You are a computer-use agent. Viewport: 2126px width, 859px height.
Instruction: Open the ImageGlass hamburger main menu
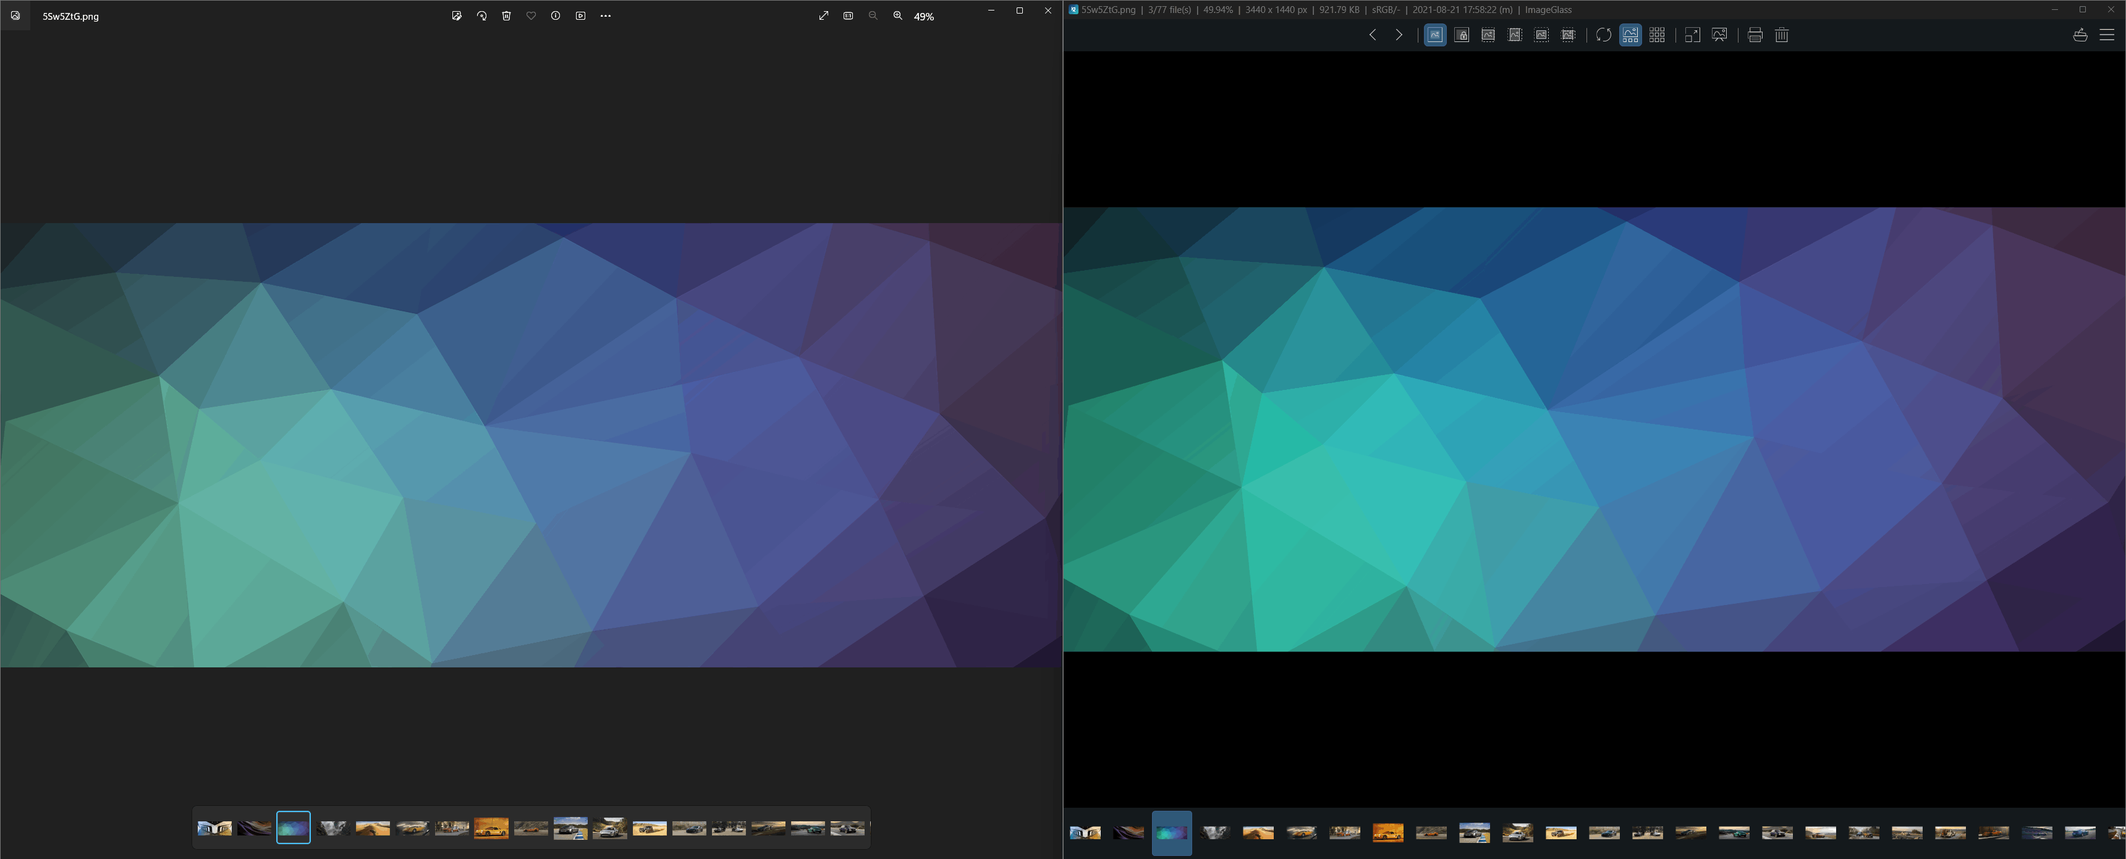pos(2107,35)
